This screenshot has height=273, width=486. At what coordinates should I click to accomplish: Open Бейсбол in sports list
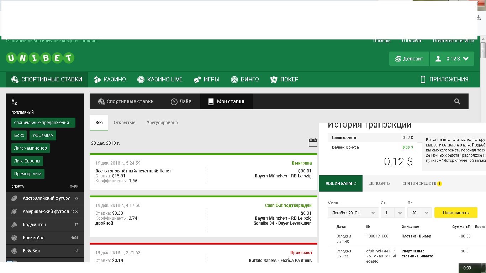[45, 251]
